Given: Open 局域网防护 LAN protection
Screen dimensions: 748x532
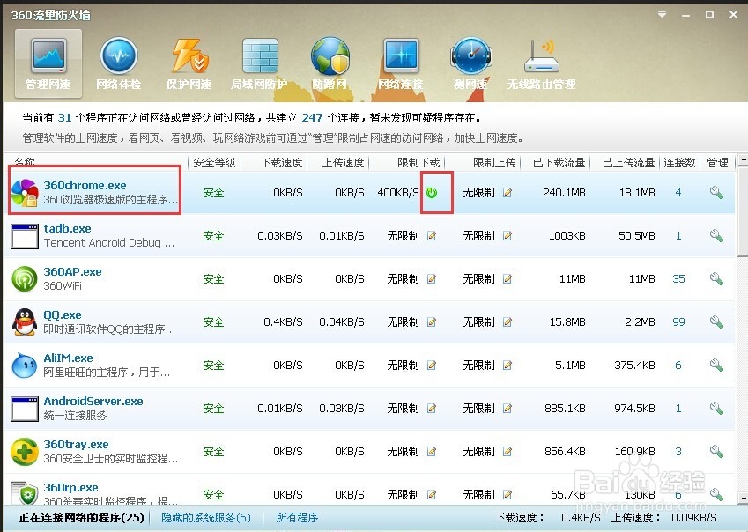Looking at the screenshot, I should tap(259, 63).
